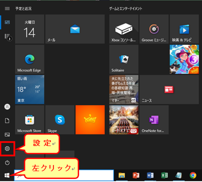Click in the taskbar search box
Screen dimensions: 202x182
click(x=64, y=175)
